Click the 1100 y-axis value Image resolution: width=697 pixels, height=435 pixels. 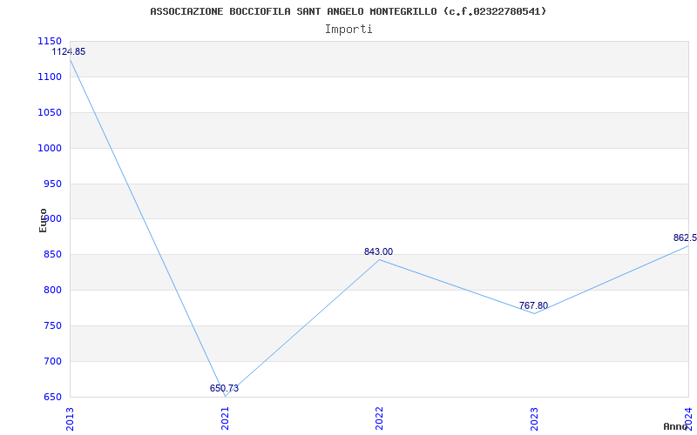click(50, 77)
